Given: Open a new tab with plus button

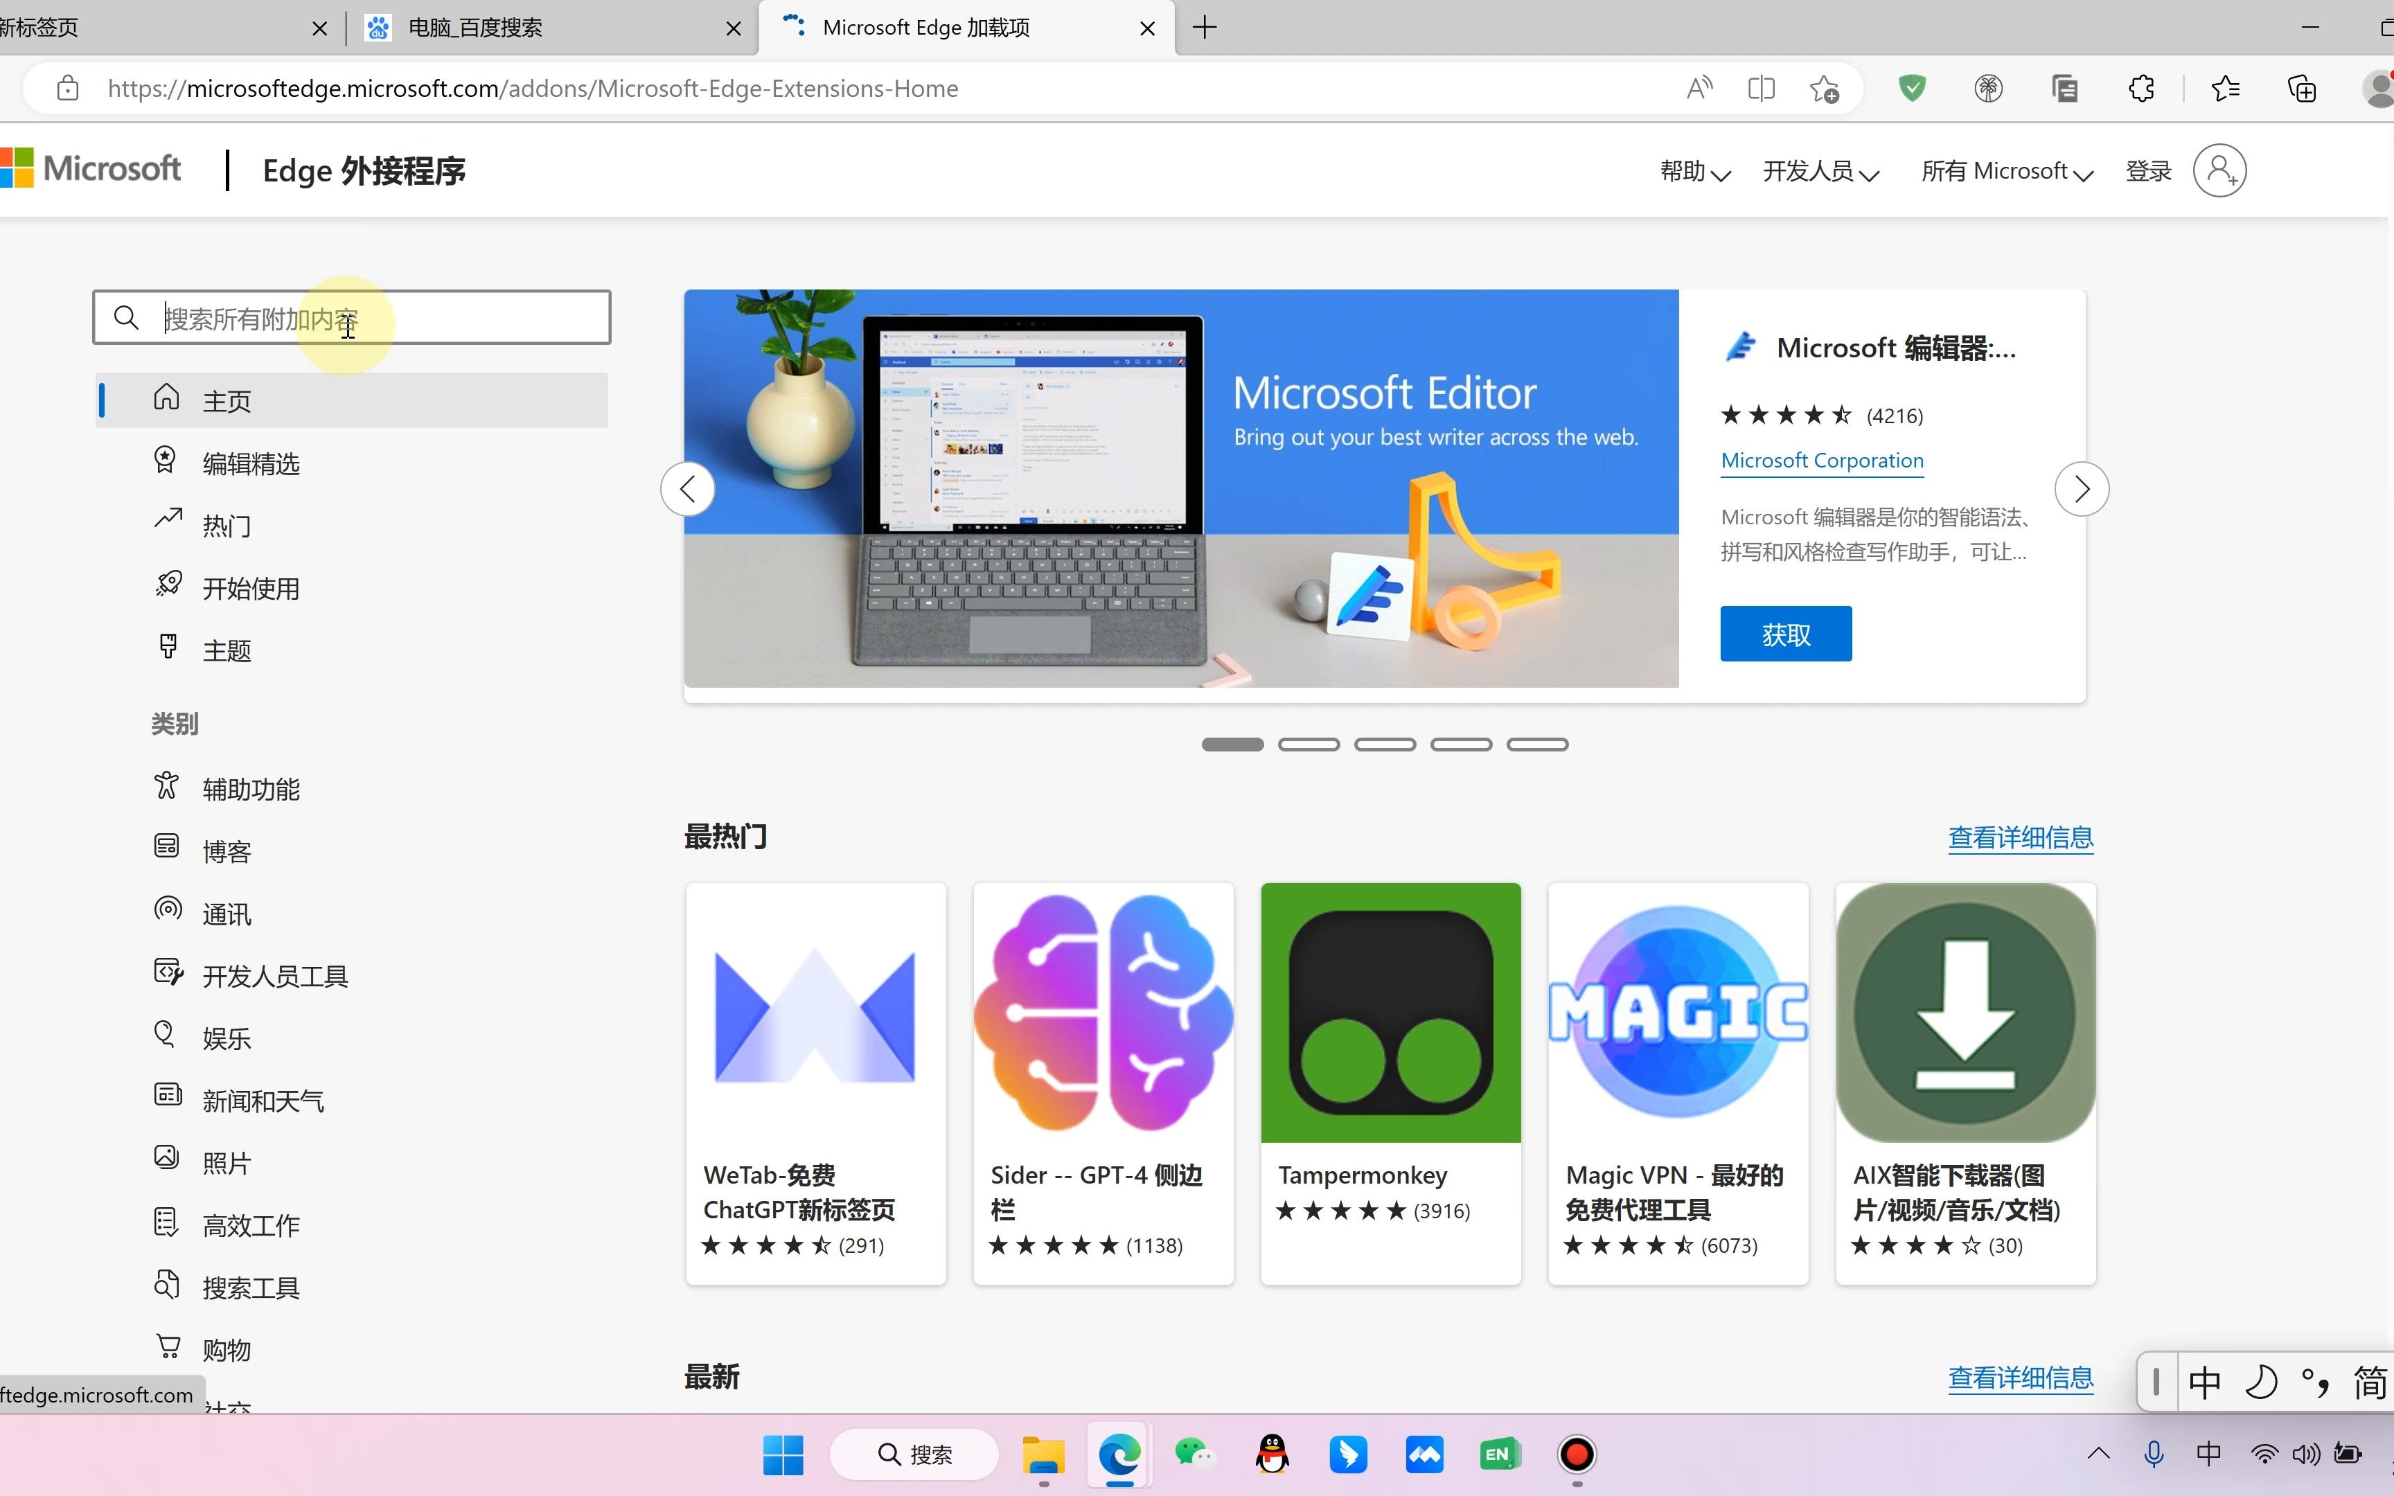Looking at the screenshot, I should pos(1205,28).
